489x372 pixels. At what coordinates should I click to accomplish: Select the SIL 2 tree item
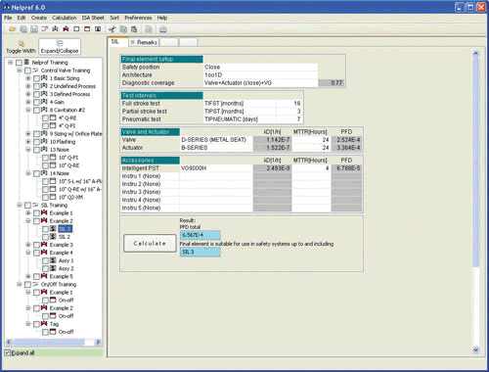click(65, 237)
